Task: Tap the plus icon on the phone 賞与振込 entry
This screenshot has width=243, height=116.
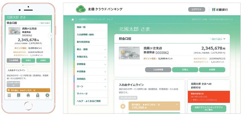Action: click(x=9, y=90)
